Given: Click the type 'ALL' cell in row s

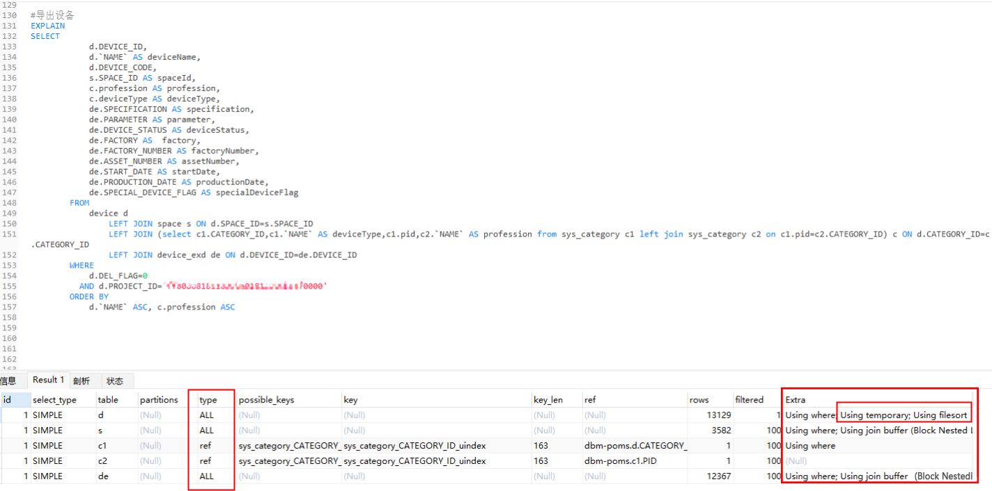Looking at the screenshot, I should [217, 430].
